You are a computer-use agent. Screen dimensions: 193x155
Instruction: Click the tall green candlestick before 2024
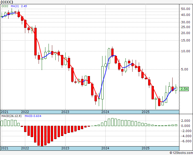pos(102,83)
